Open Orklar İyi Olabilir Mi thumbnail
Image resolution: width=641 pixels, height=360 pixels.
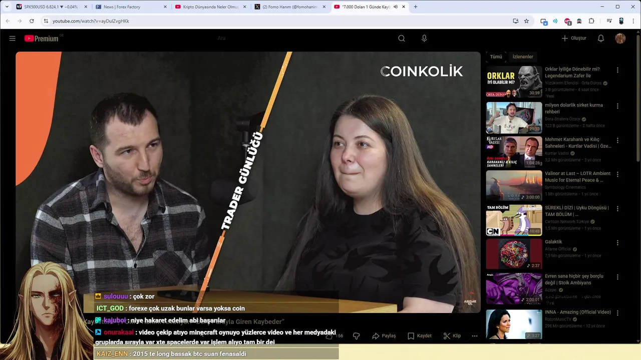pyautogui.click(x=514, y=81)
